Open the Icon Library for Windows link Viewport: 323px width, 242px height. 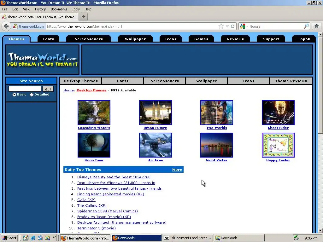pos(116,183)
